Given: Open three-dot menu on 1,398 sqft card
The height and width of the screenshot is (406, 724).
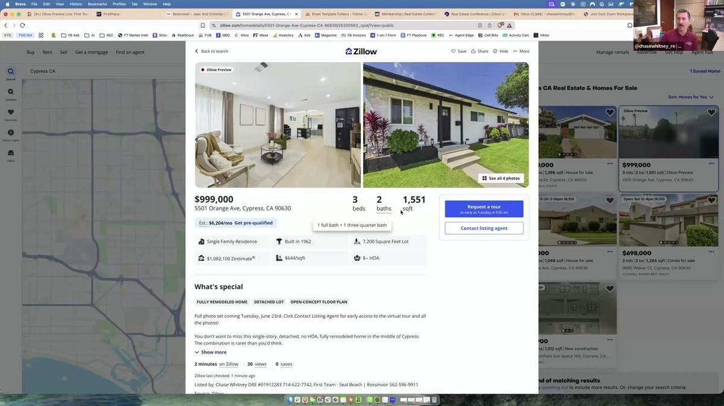Looking at the screenshot, I should click(x=610, y=164).
